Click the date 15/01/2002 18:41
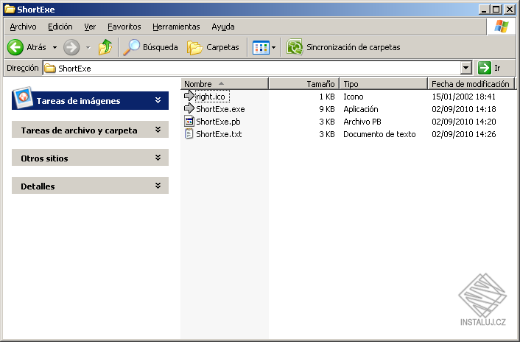This screenshot has height=342, width=520. [463, 97]
